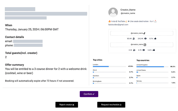Click TikTok followers icon beside 60.4K
The width and height of the screenshot is (178, 111).
(x=134, y=39)
